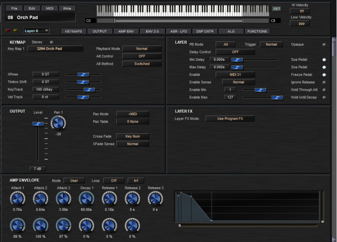Click the Key Map 1 name field
Viewport: 337px width, 242px height.
pos(55,49)
